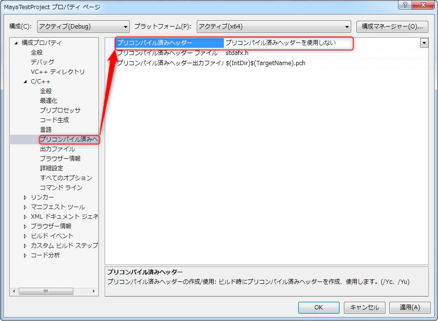The image size is (438, 321).
Task: Expand the カスタム ビルド ステップ node
Action: (x=25, y=246)
